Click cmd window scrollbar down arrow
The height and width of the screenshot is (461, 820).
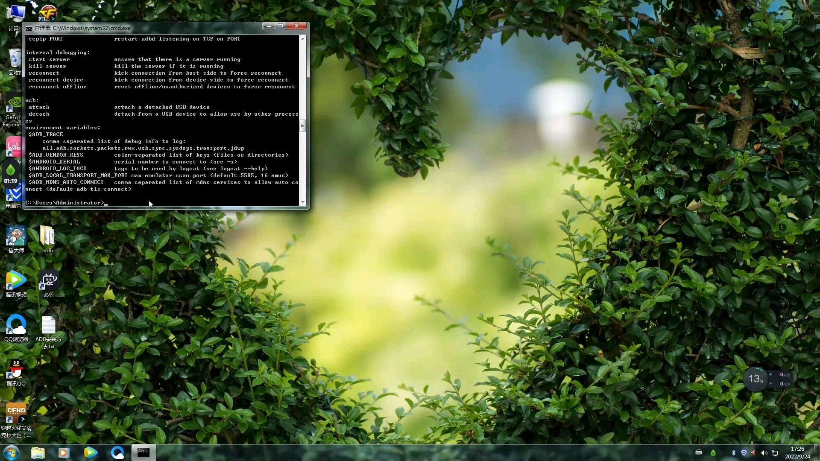[303, 202]
